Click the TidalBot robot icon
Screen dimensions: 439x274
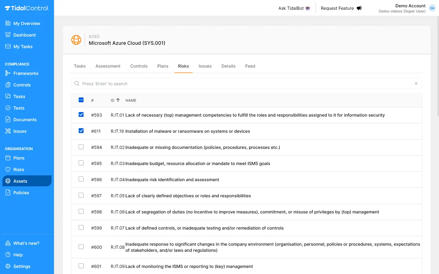click(x=308, y=8)
